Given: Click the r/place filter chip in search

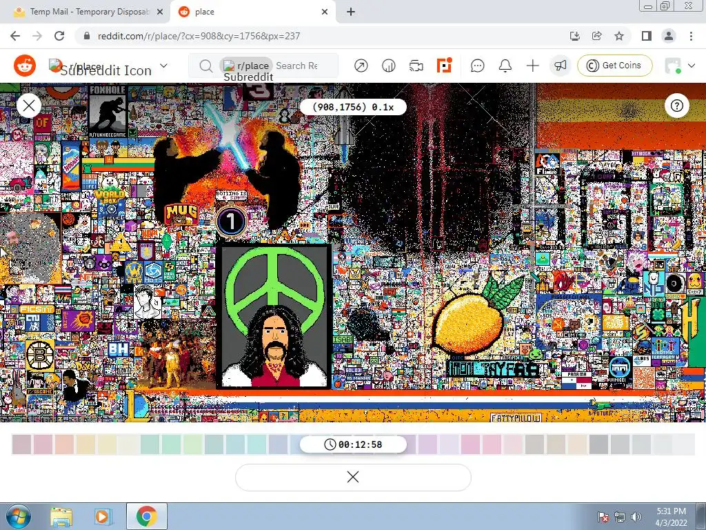Looking at the screenshot, I should (246, 66).
